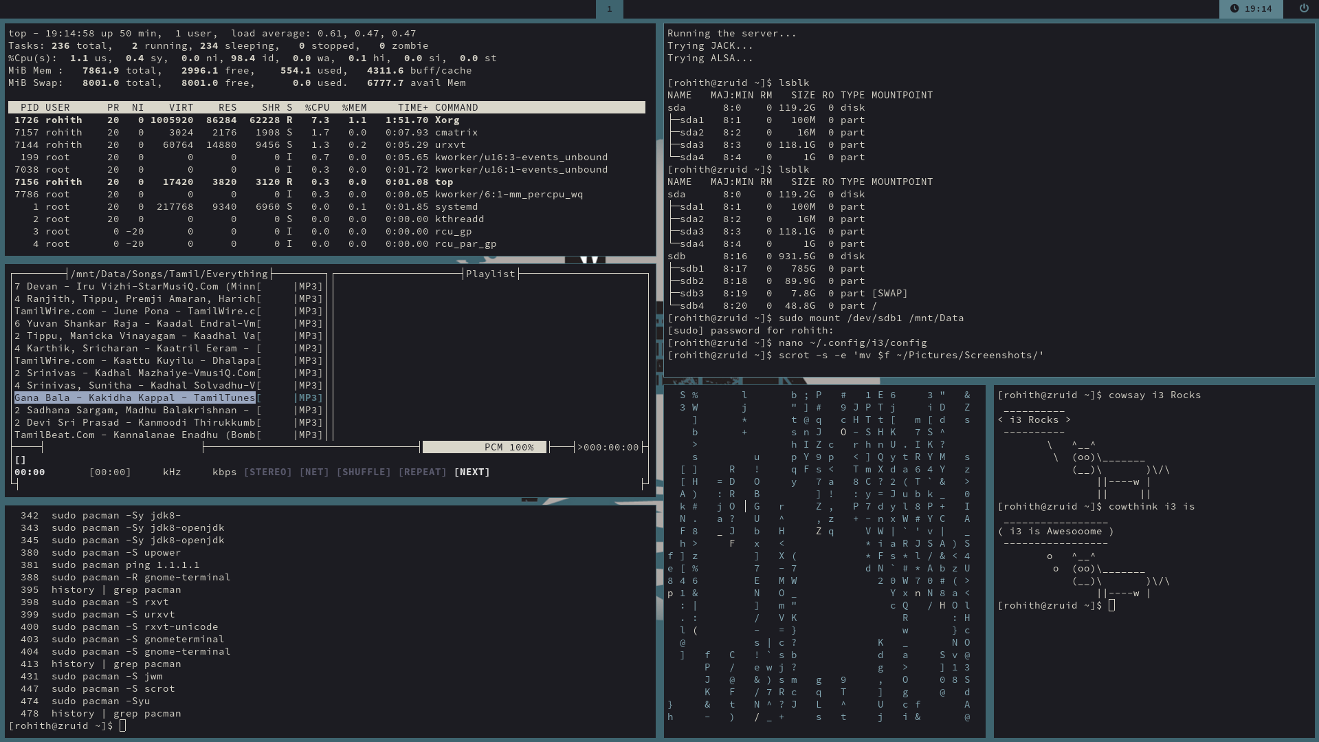The width and height of the screenshot is (1319, 742).
Task: Click the NEXT option in mocp
Action: (472, 472)
